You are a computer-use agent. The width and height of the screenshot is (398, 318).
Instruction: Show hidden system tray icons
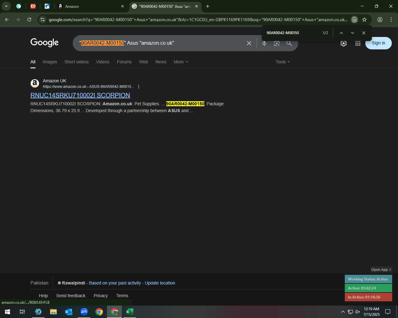pos(343,312)
